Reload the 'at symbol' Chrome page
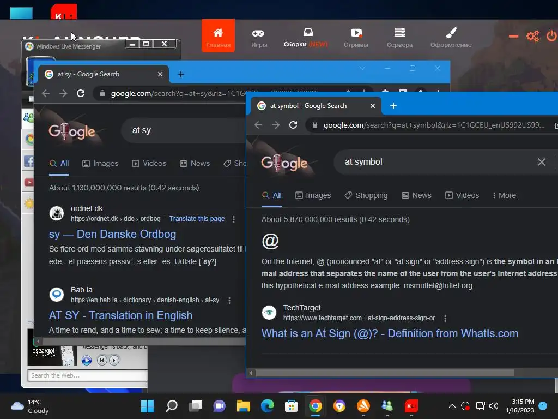 click(x=293, y=125)
